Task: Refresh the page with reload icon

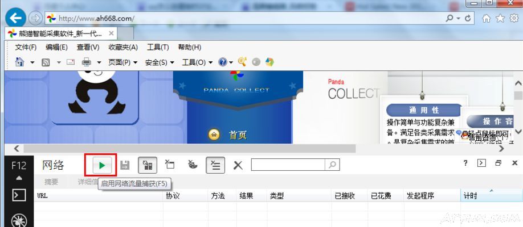Action: coord(468,18)
